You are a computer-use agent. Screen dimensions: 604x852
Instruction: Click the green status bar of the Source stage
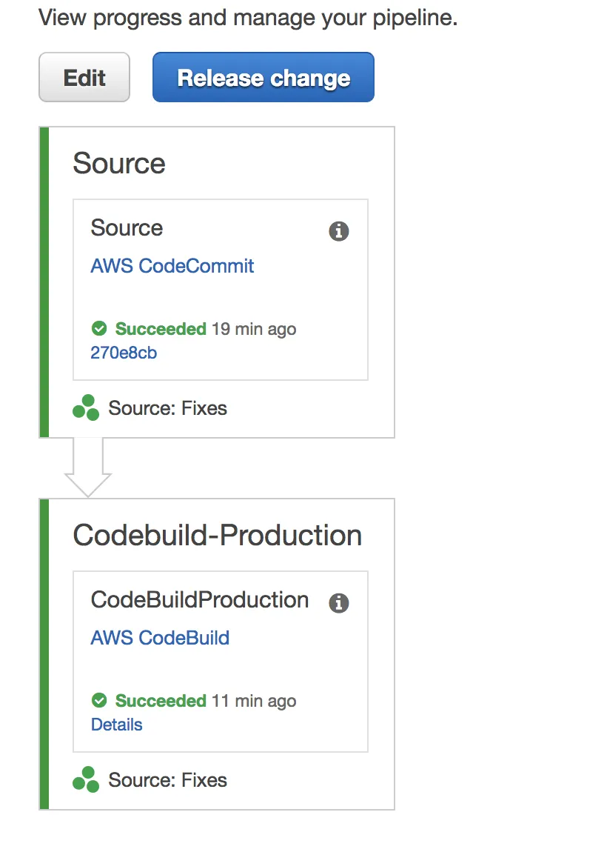pos(44,282)
